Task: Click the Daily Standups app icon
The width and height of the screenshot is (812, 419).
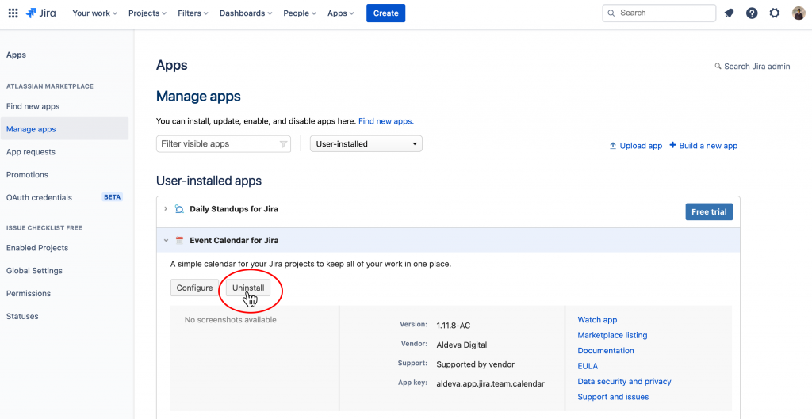Action: point(179,209)
